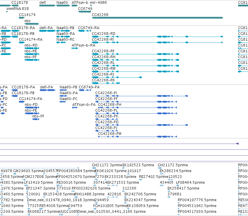The image size is (248, 216).
Task: Select protein ATPsyn-b-PA
Action: (75, 108)
